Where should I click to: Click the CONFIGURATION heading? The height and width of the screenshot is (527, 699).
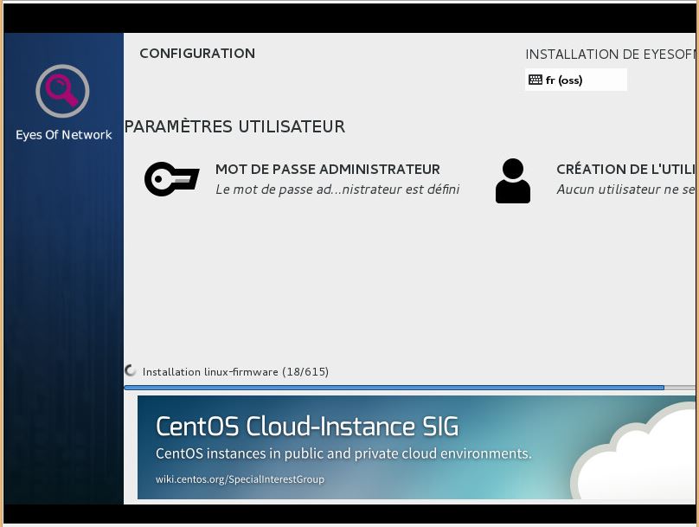pyautogui.click(x=197, y=54)
